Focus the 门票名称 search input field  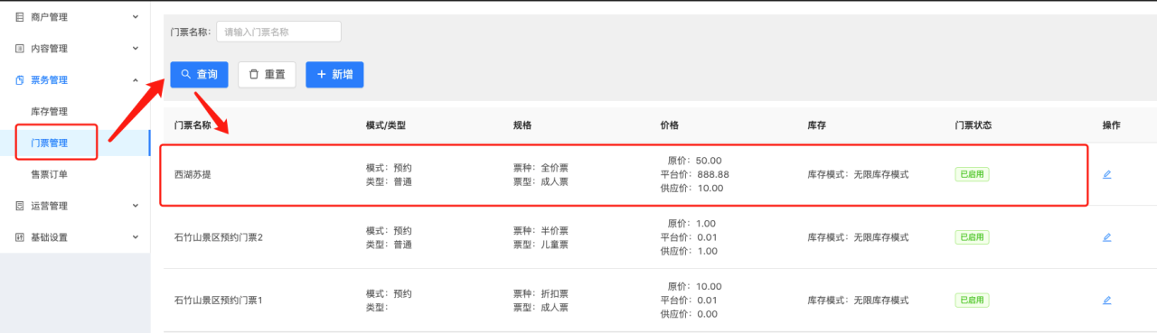pos(278,32)
